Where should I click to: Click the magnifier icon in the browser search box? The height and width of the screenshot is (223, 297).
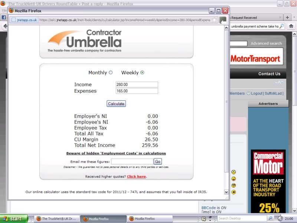[282, 26]
